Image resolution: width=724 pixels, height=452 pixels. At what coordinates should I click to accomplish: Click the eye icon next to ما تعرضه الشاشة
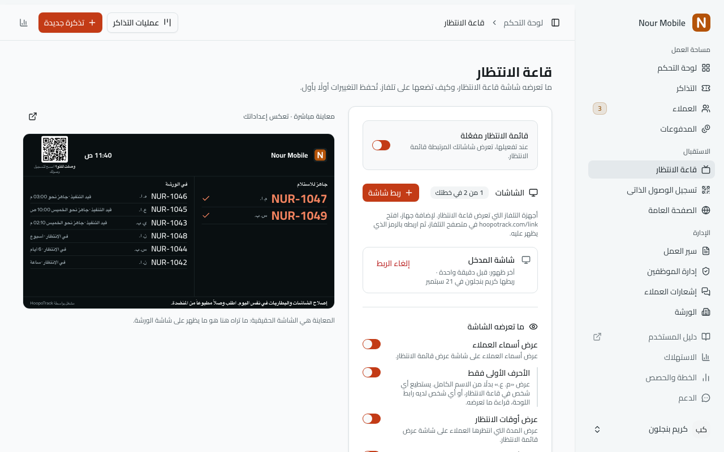click(533, 327)
